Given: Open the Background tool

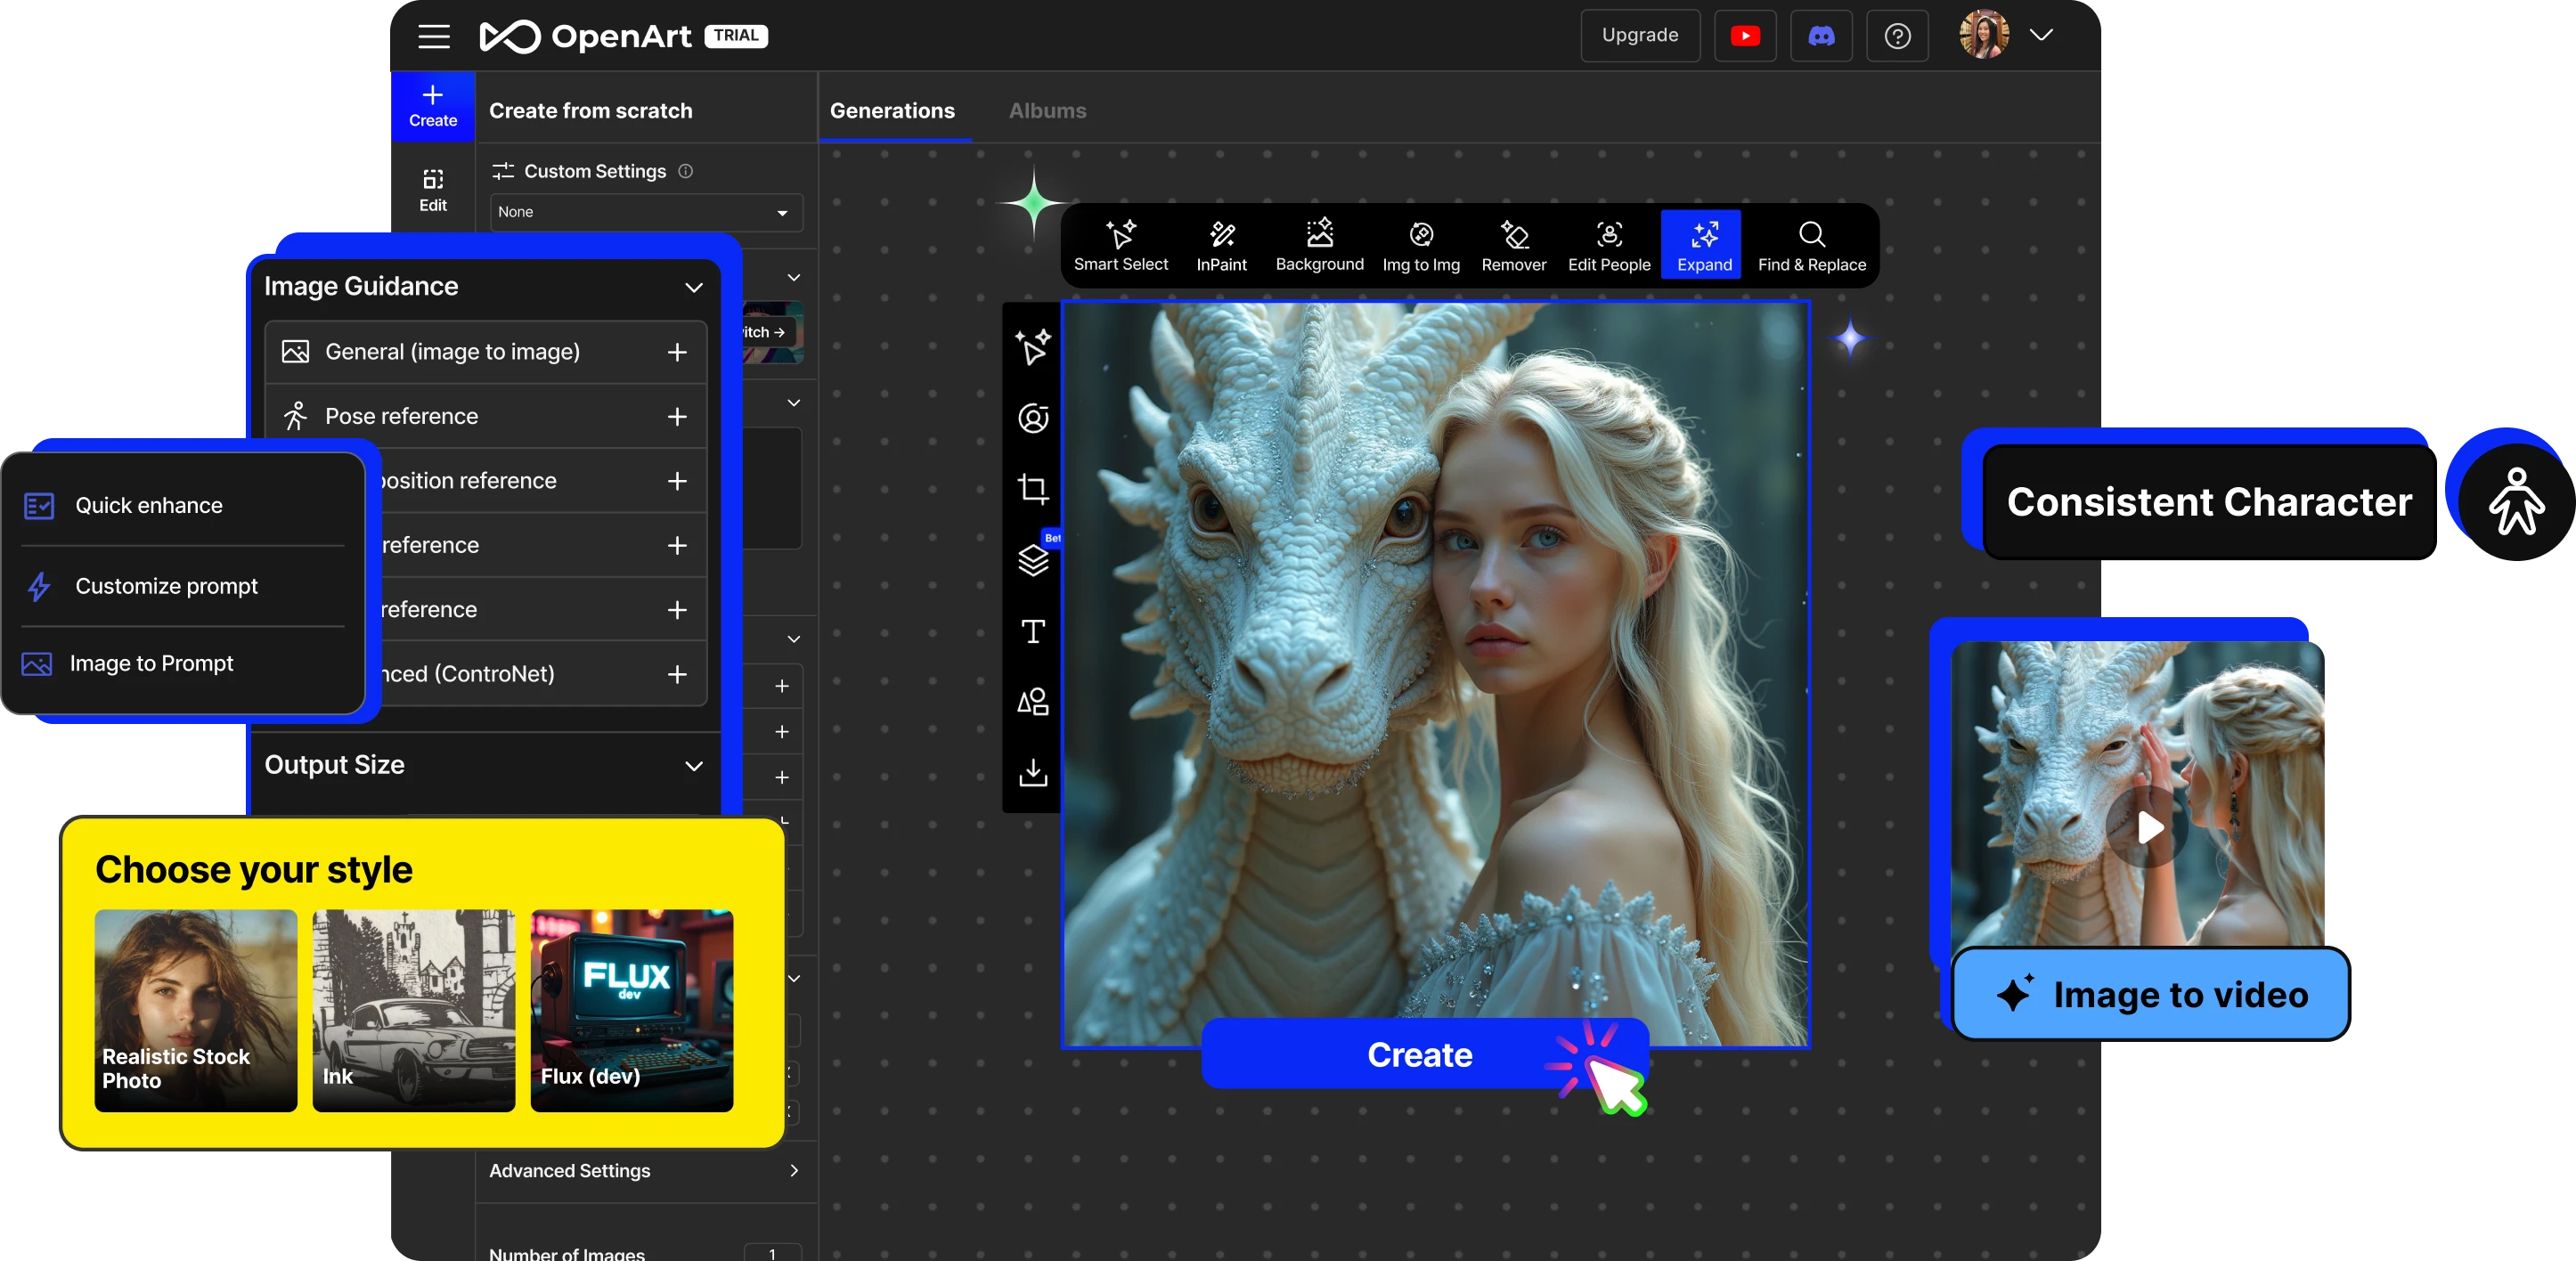Looking at the screenshot, I should [1319, 245].
